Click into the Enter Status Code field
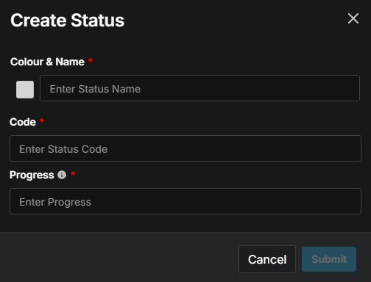Image resolution: width=371 pixels, height=282 pixels. pos(185,148)
